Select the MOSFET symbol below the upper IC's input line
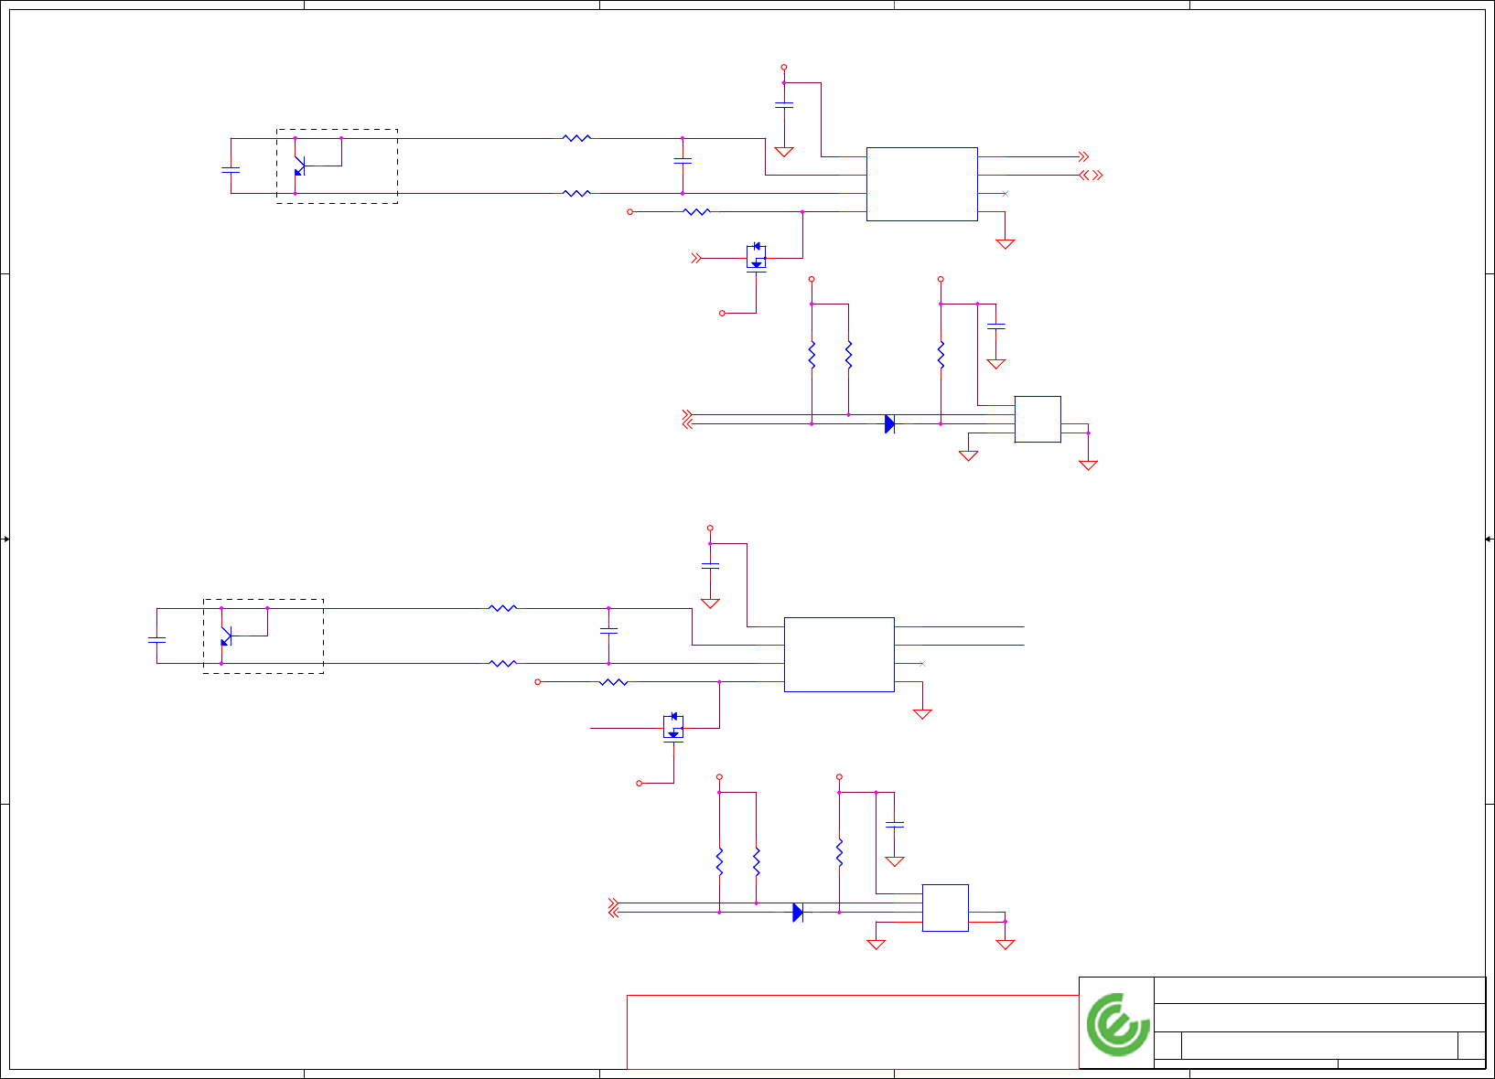The image size is (1495, 1079). (756, 257)
